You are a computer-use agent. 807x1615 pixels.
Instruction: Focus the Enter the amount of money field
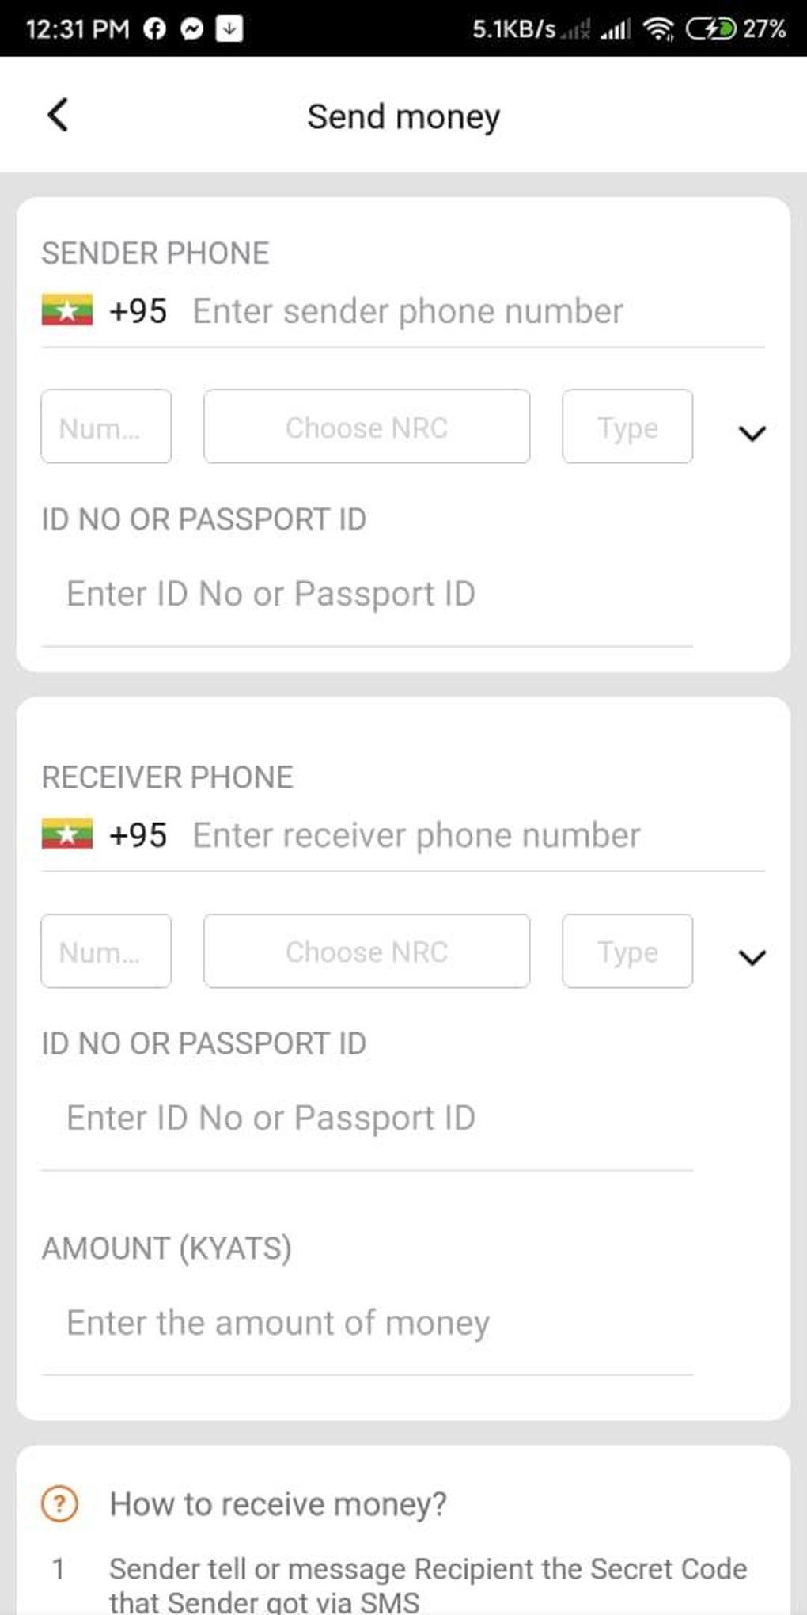pyautogui.click(x=277, y=1321)
